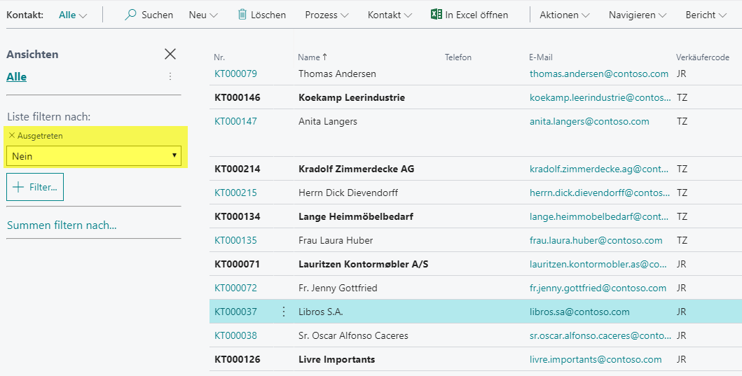Expand the Bericht menu
Image resolution: width=742 pixels, height=376 pixels.
[706, 15]
